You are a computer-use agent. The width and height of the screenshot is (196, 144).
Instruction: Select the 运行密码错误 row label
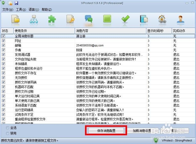tap(24, 110)
